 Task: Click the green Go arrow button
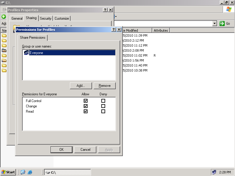pos(222,23)
